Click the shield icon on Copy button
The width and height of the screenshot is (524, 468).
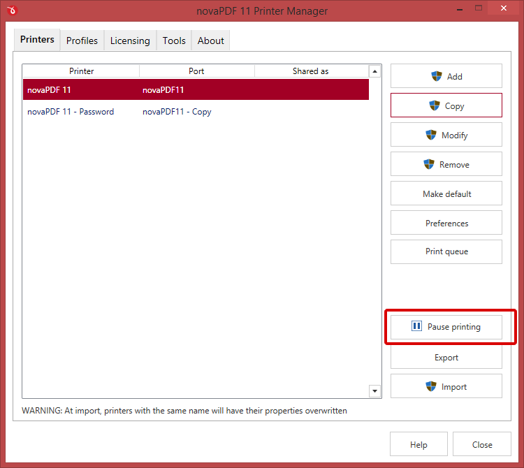tap(435, 105)
